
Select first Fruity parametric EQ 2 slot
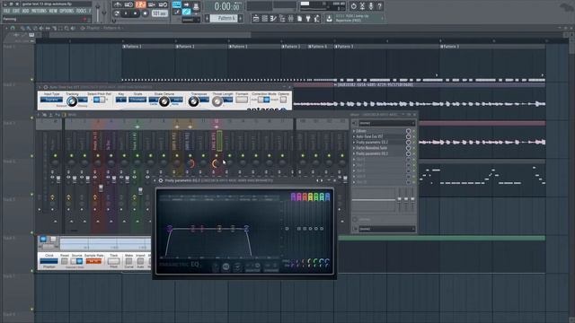pos(379,142)
